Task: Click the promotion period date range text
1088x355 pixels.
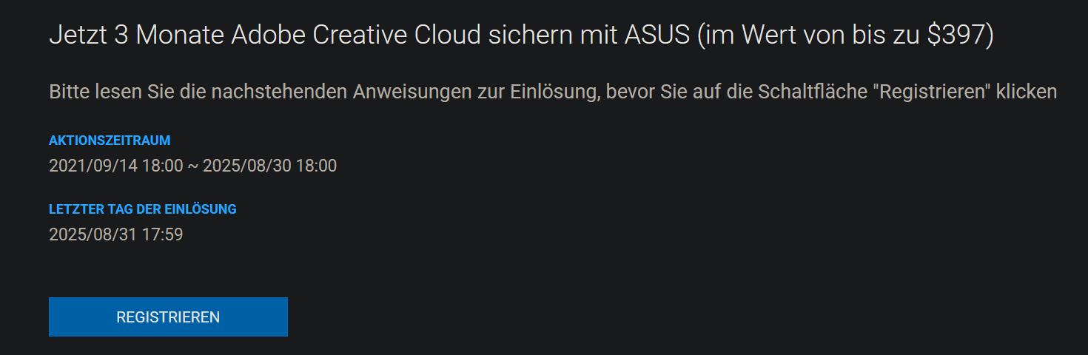Action: point(192,166)
